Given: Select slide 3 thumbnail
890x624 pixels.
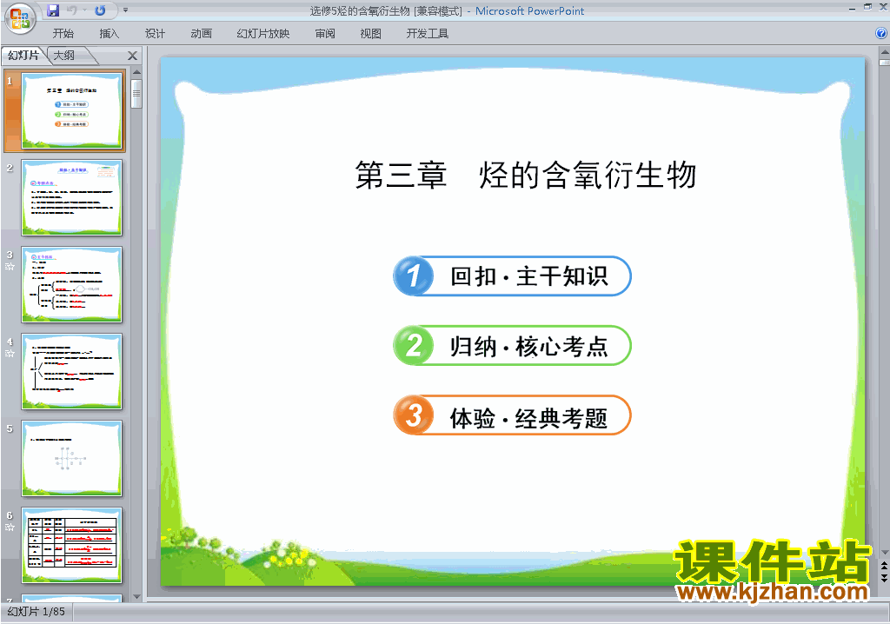Looking at the screenshot, I should (x=71, y=284).
